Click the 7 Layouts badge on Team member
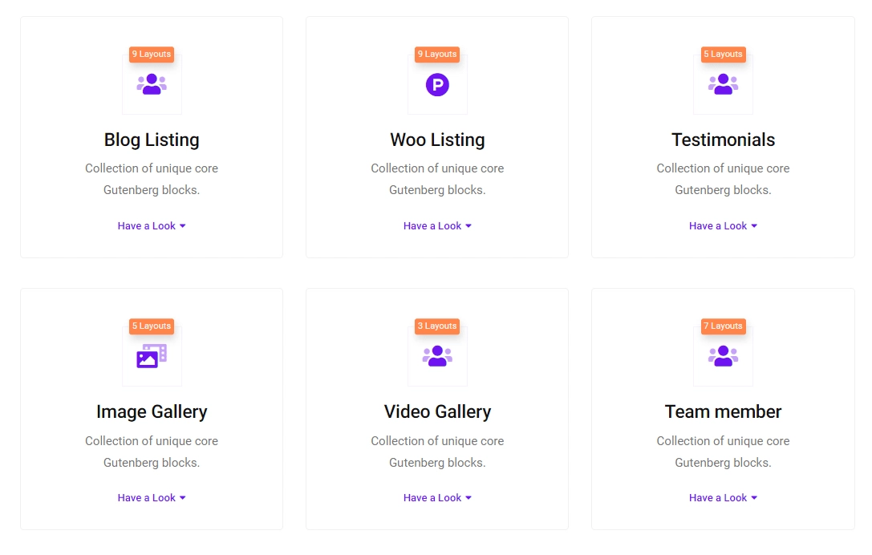Screen dimensions: 872x555 723,326
